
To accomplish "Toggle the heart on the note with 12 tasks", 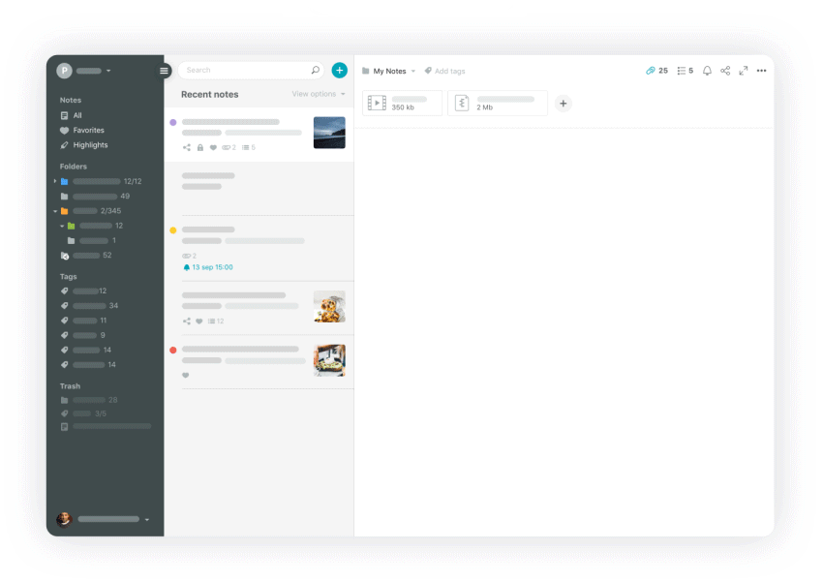I will (199, 321).
